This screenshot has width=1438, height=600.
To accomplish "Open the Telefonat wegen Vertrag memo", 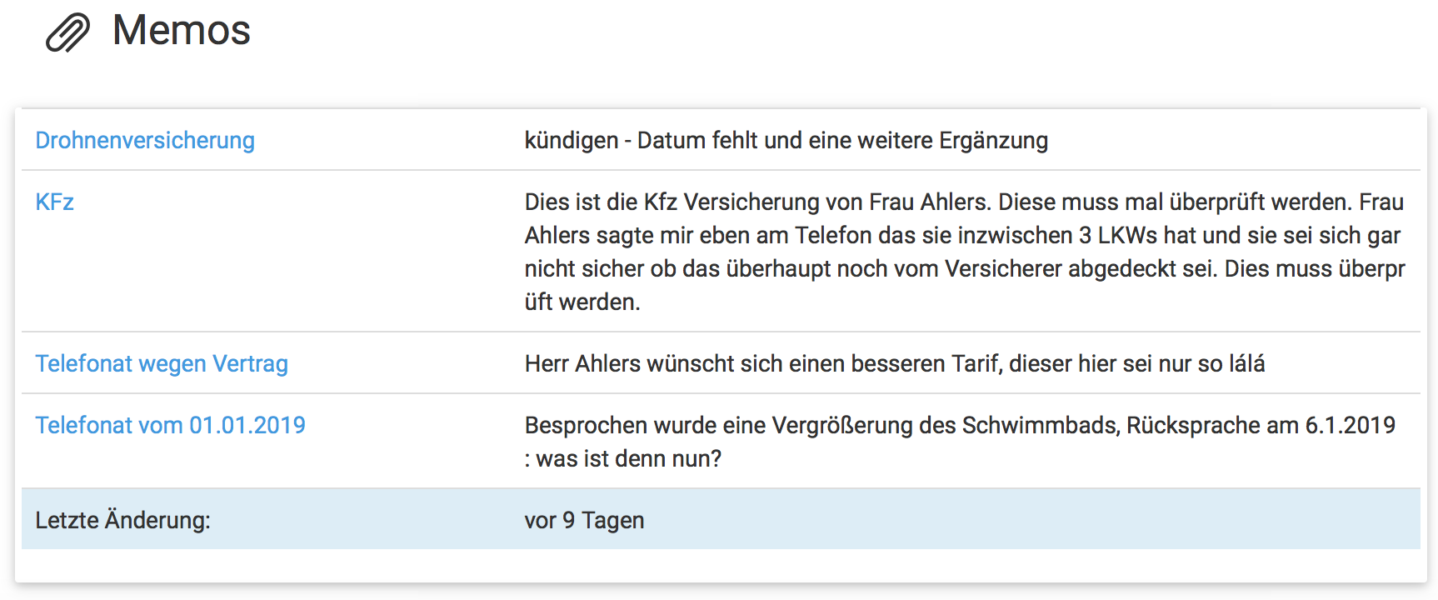I will tap(162, 364).
